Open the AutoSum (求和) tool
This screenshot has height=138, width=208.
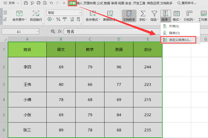tap(143, 16)
